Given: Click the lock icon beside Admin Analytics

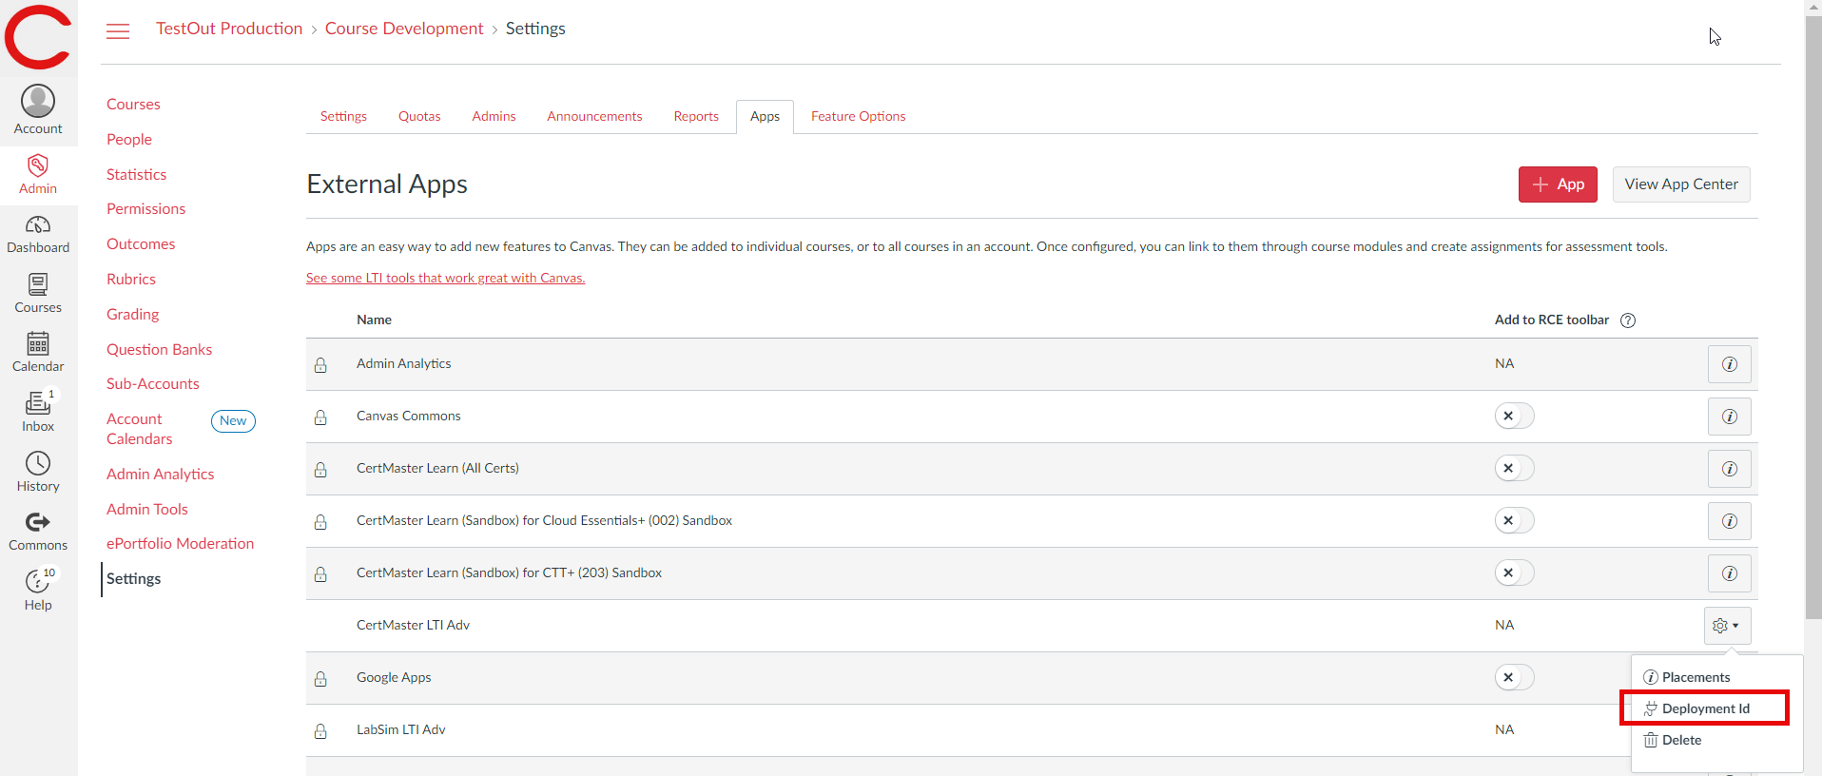Looking at the screenshot, I should (x=320, y=365).
